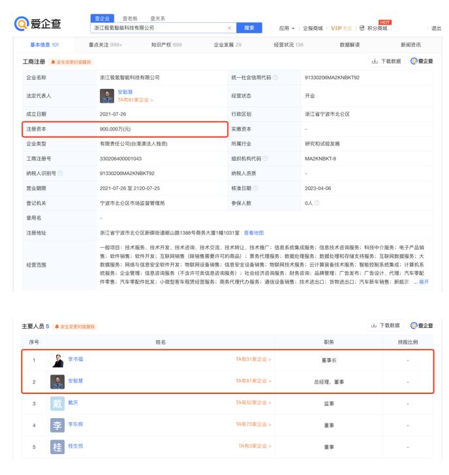The image size is (449, 475).
Task: Click the 李 avatar tile for 李东辉
Action: [57, 425]
